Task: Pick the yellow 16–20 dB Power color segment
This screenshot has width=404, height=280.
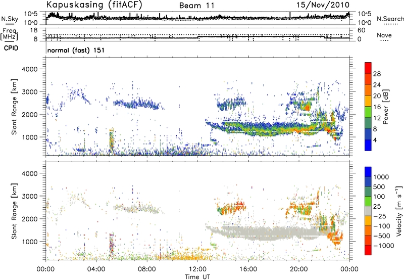Action: click(368, 101)
